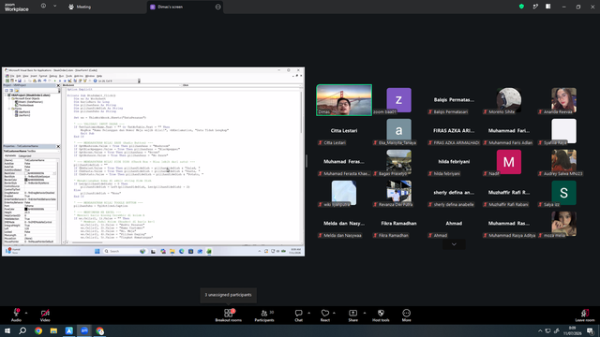Toggle the Video camera on
Image resolution: width=600 pixels, height=337 pixels.
(x=45, y=315)
